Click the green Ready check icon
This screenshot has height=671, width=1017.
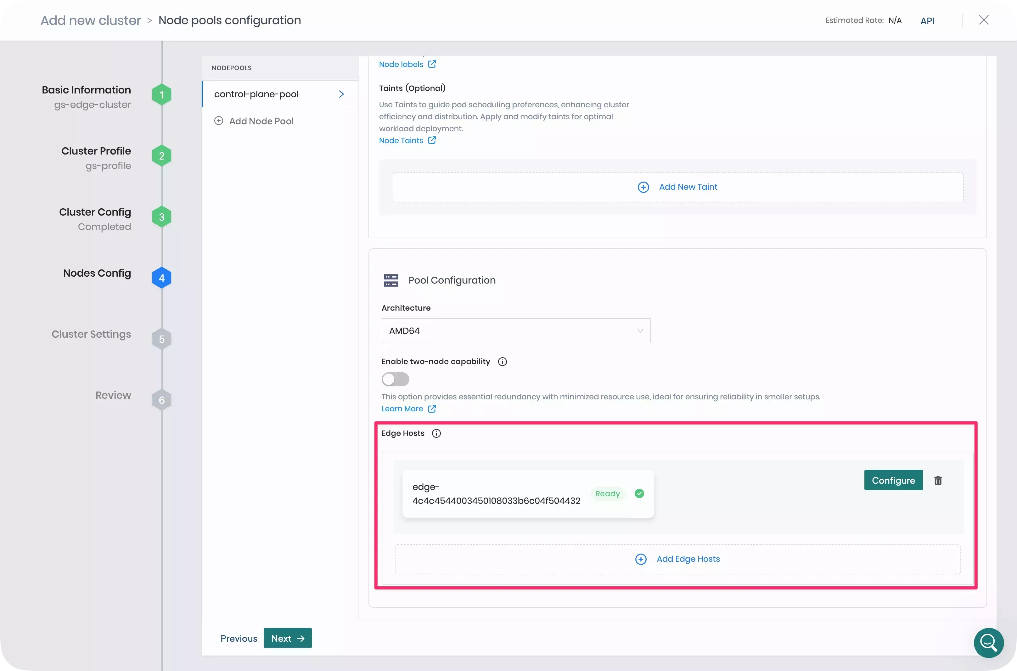tap(639, 493)
